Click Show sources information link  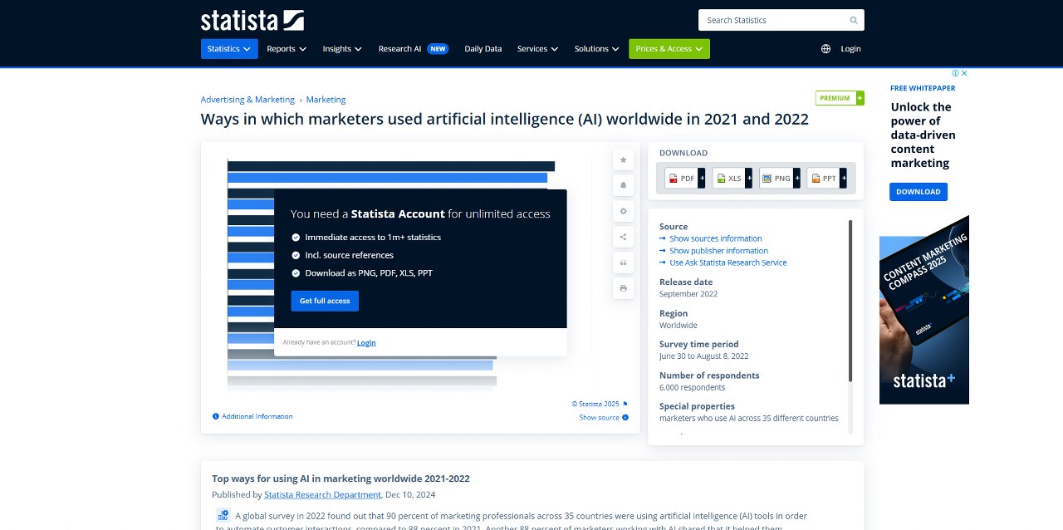(716, 238)
